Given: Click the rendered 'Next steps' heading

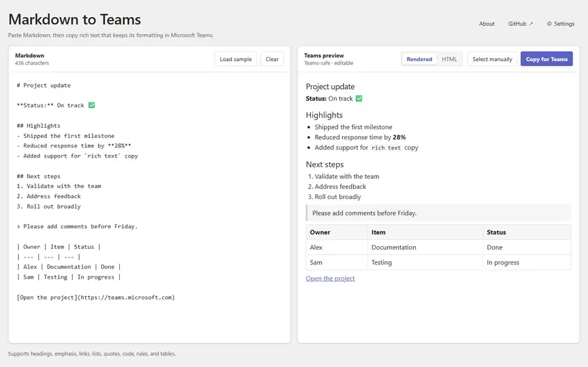Looking at the screenshot, I should point(325,164).
